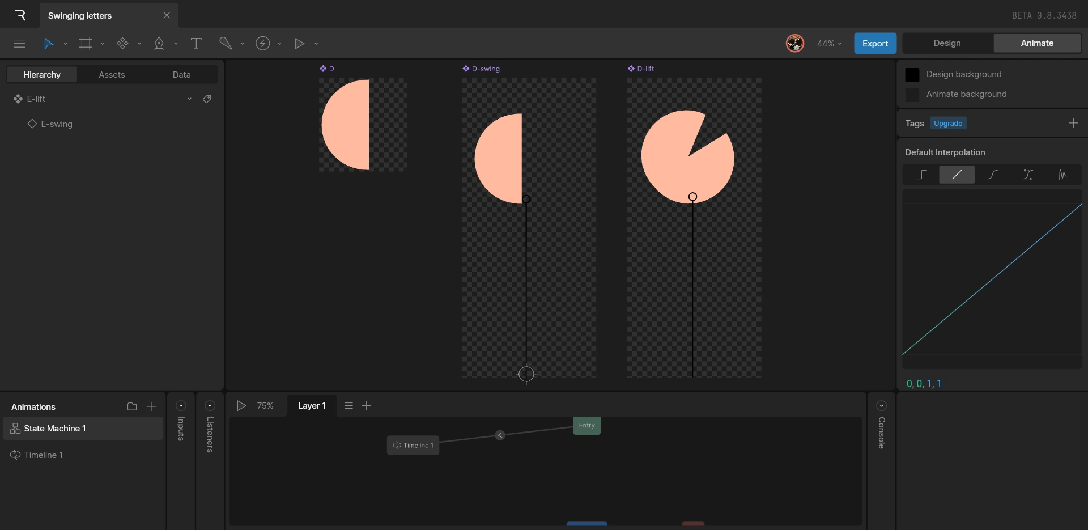Select the Pen tool
The image size is (1088, 530).
[159, 44]
